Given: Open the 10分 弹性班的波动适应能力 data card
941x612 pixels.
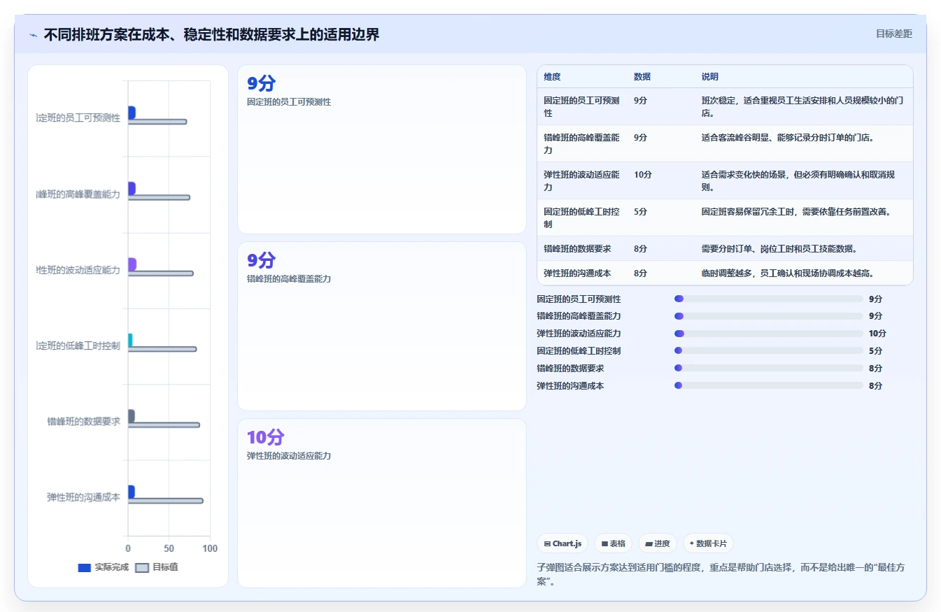Looking at the screenshot, I should pyautogui.click(x=382, y=503).
